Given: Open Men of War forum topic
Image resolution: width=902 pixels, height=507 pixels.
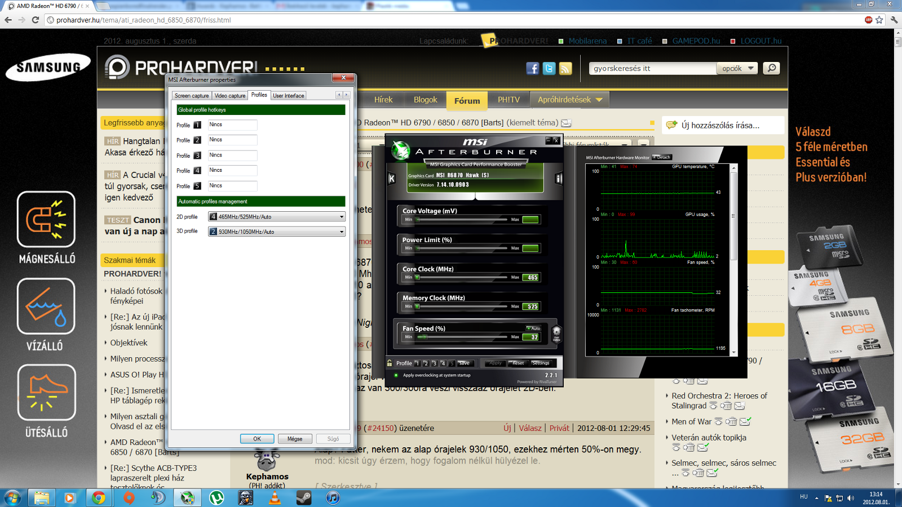Looking at the screenshot, I should [x=691, y=422].
